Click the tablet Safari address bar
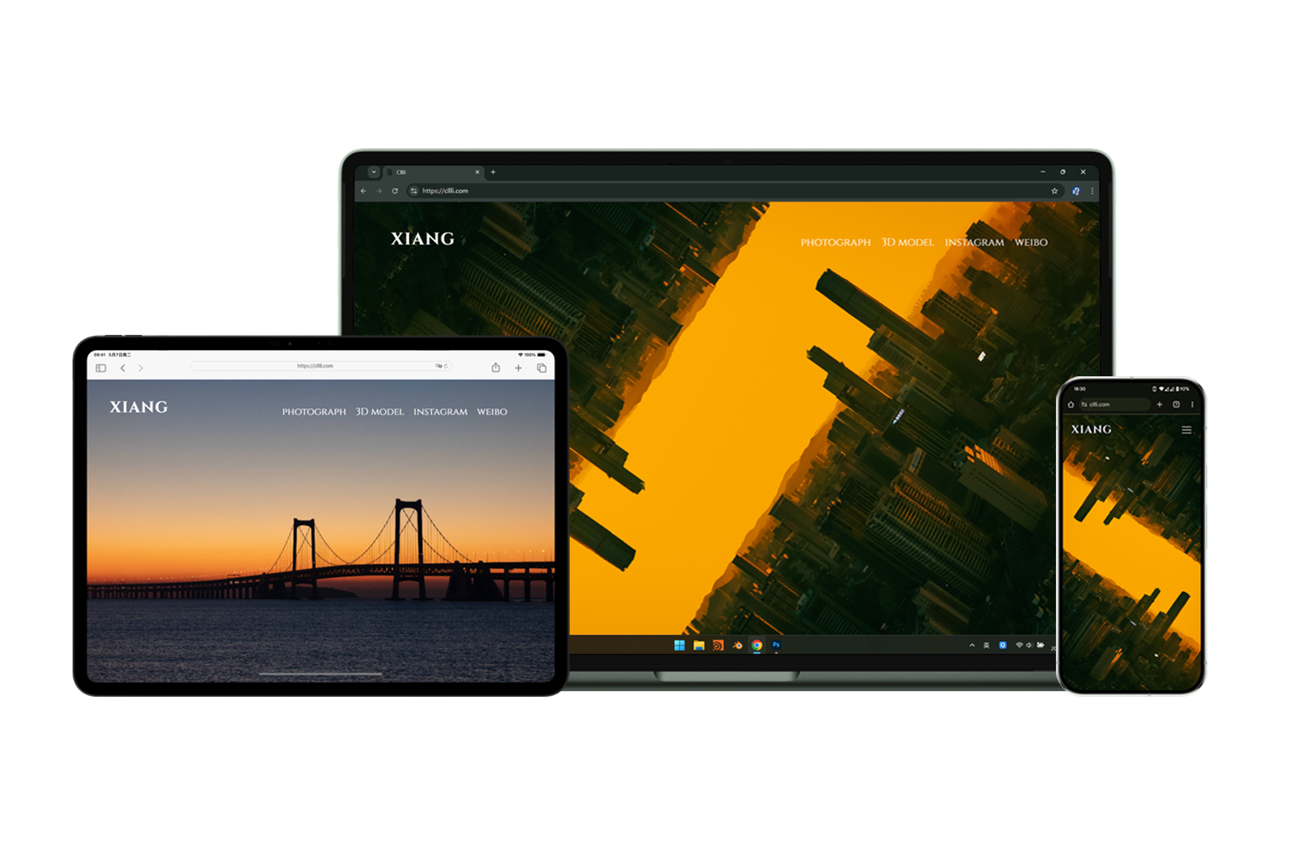 [x=321, y=366]
